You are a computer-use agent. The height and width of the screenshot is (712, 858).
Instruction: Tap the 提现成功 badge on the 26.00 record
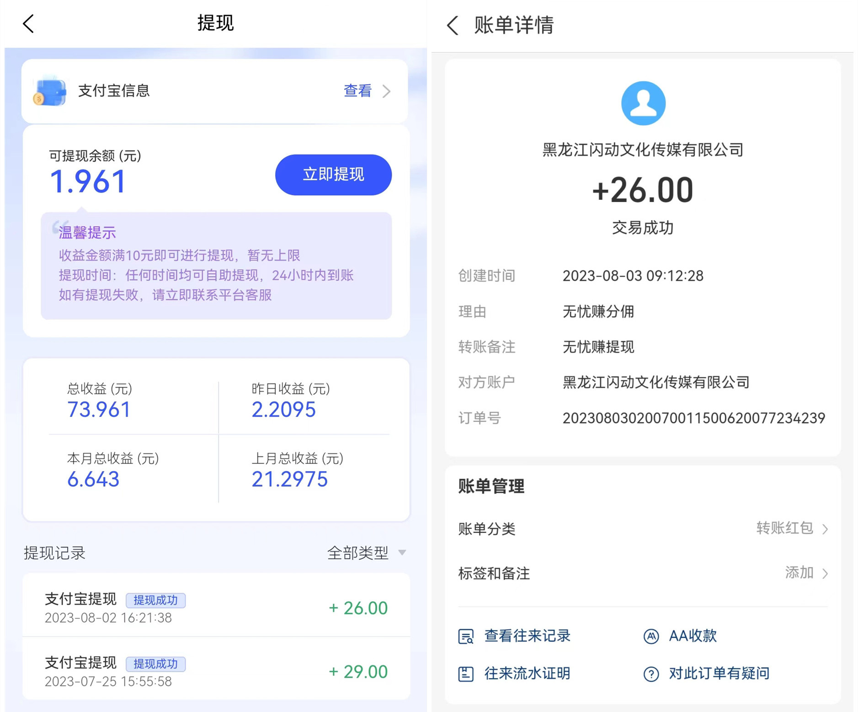(156, 600)
